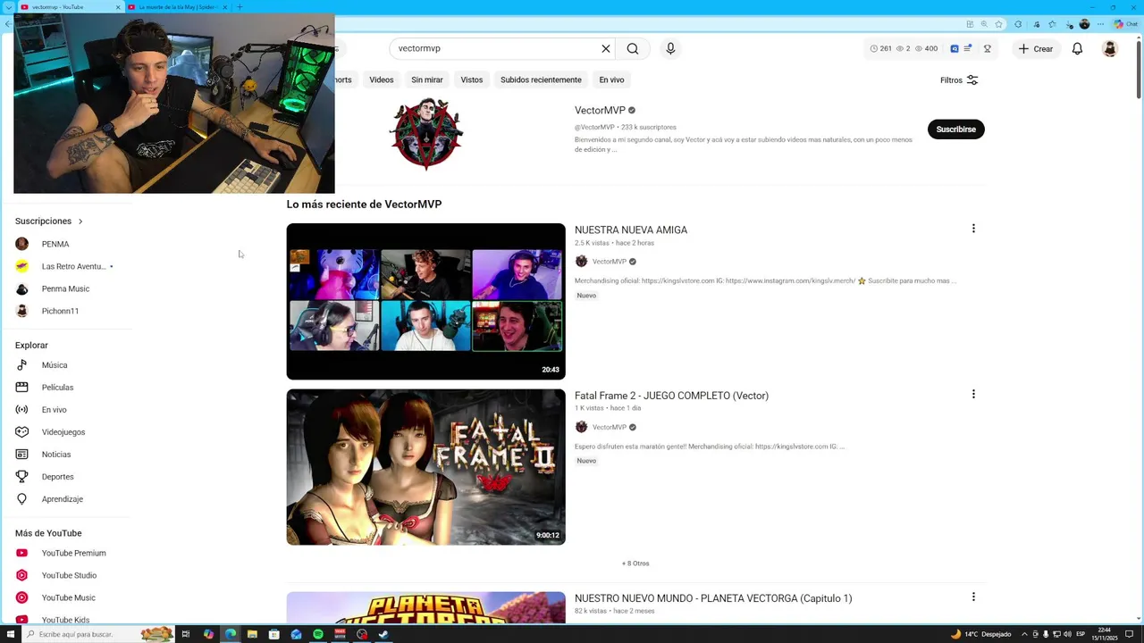Select the En vivo filter chip
The image size is (1144, 643).
click(x=611, y=79)
